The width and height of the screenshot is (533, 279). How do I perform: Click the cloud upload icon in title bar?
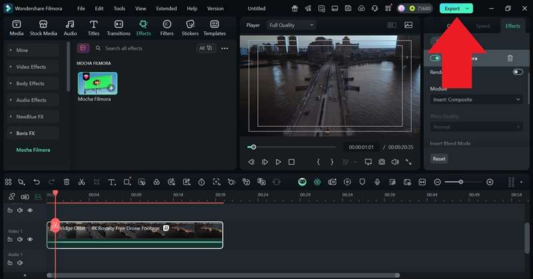pos(361,9)
